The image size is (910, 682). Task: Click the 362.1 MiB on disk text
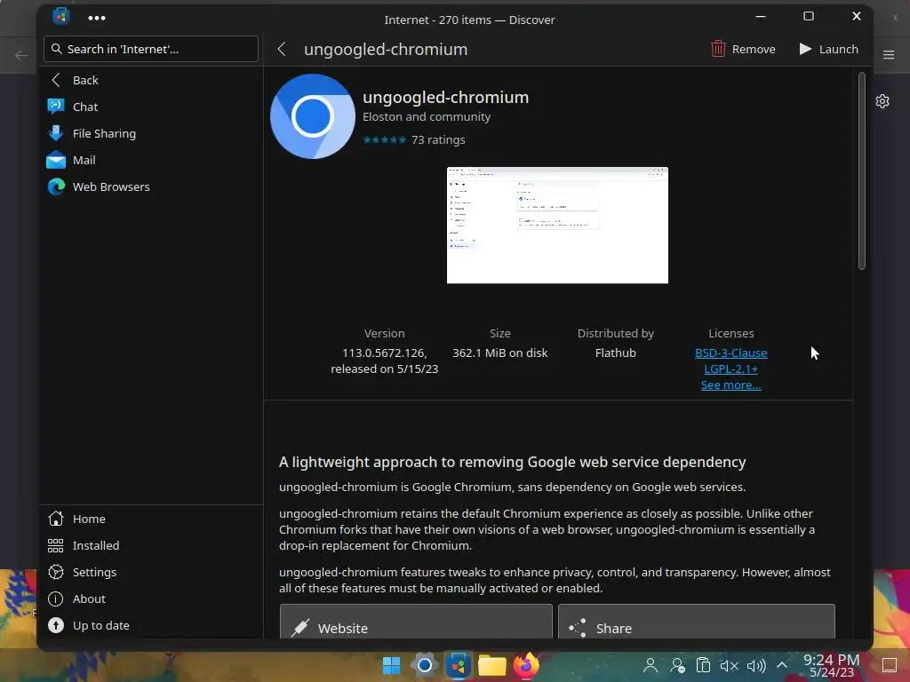click(499, 353)
